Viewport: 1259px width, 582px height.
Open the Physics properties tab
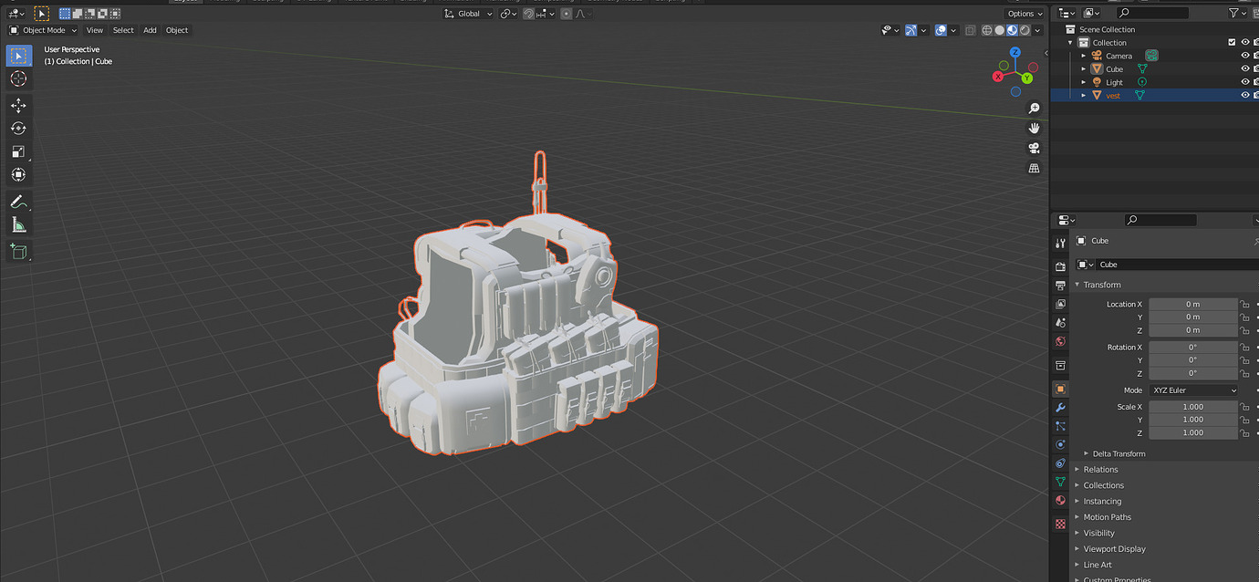tap(1060, 444)
